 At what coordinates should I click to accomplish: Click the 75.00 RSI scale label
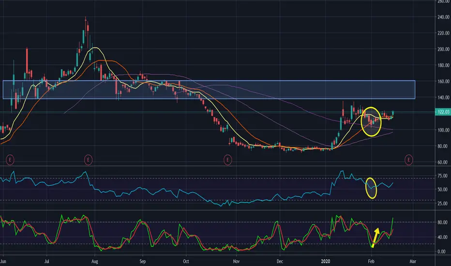442,176
